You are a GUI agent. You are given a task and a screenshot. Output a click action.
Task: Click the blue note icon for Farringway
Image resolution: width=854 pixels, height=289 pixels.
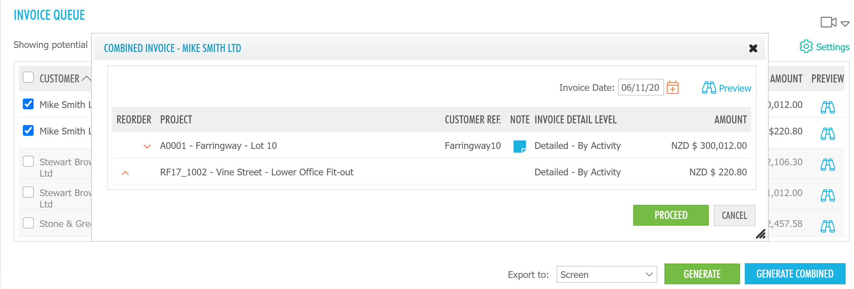tap(519, 146)
